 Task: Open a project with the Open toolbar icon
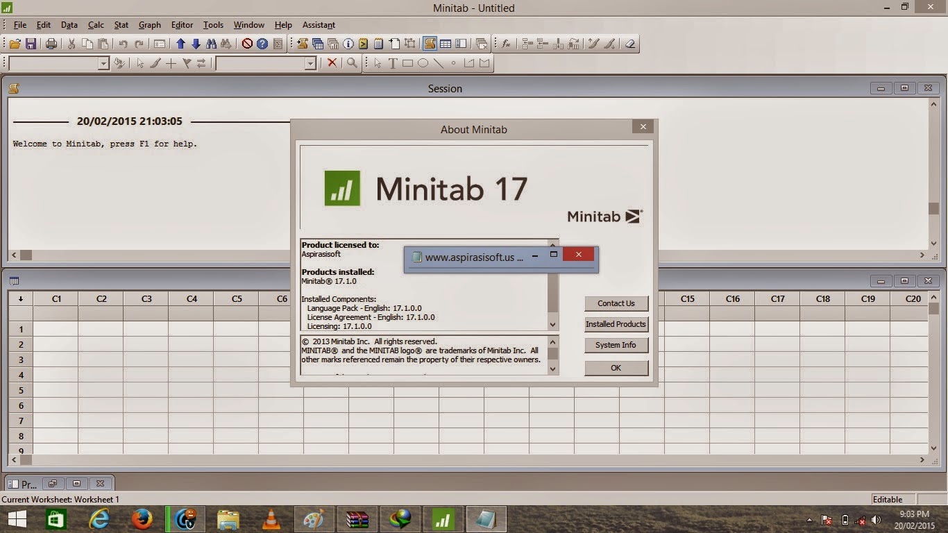[15, 44]
